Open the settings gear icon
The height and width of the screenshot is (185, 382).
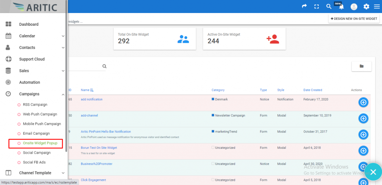pyautogui.click(x=366, y=7)
